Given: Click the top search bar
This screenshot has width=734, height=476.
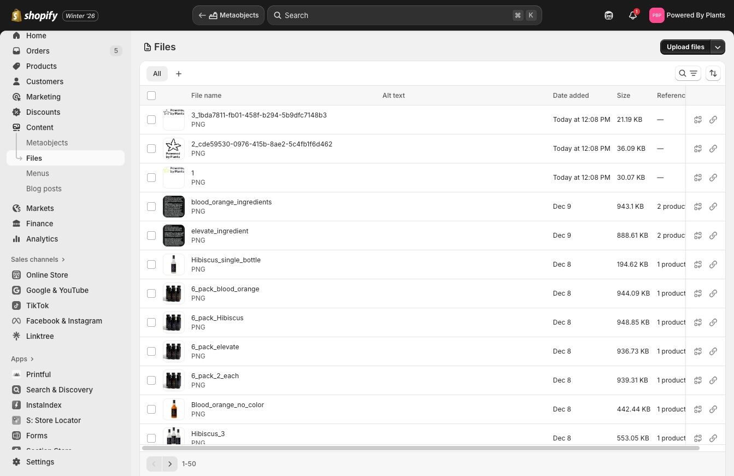Looking at the screenshot, I should click(x=404, y=15).
